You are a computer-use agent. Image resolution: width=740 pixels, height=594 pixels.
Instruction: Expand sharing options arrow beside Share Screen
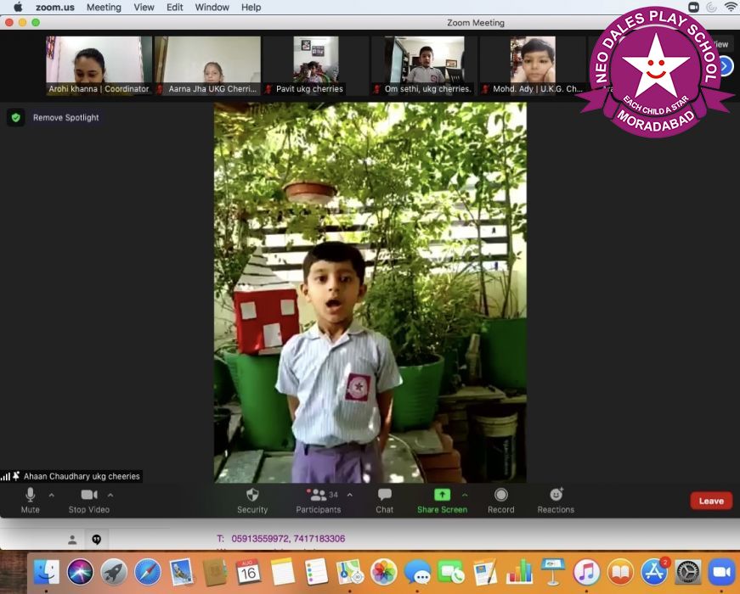tap(465, 495)
